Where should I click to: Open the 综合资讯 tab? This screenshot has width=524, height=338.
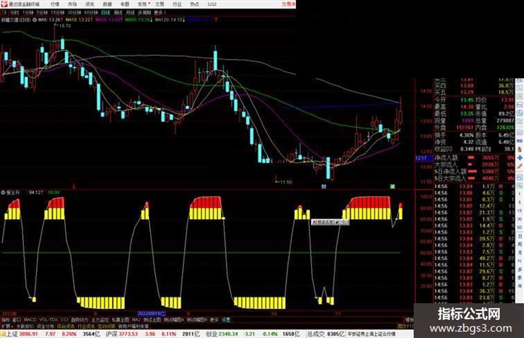(x=65, y=326)
